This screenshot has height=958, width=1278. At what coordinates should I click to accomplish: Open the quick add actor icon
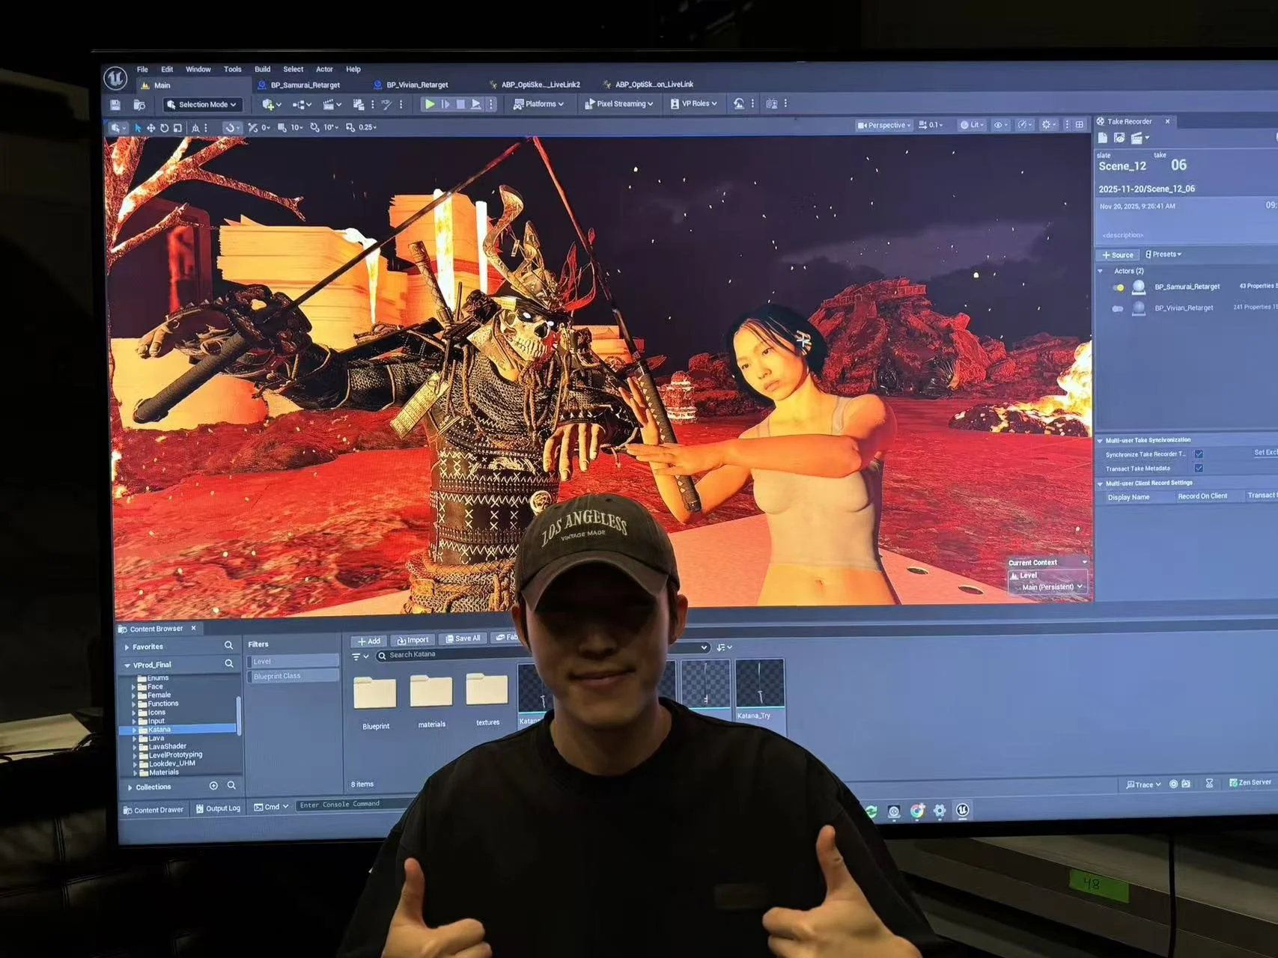point(268,105)
